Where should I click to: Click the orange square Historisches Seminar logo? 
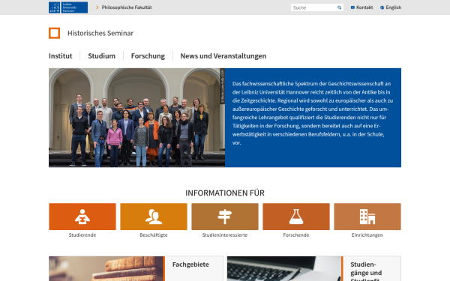click(x=54, y=33)
